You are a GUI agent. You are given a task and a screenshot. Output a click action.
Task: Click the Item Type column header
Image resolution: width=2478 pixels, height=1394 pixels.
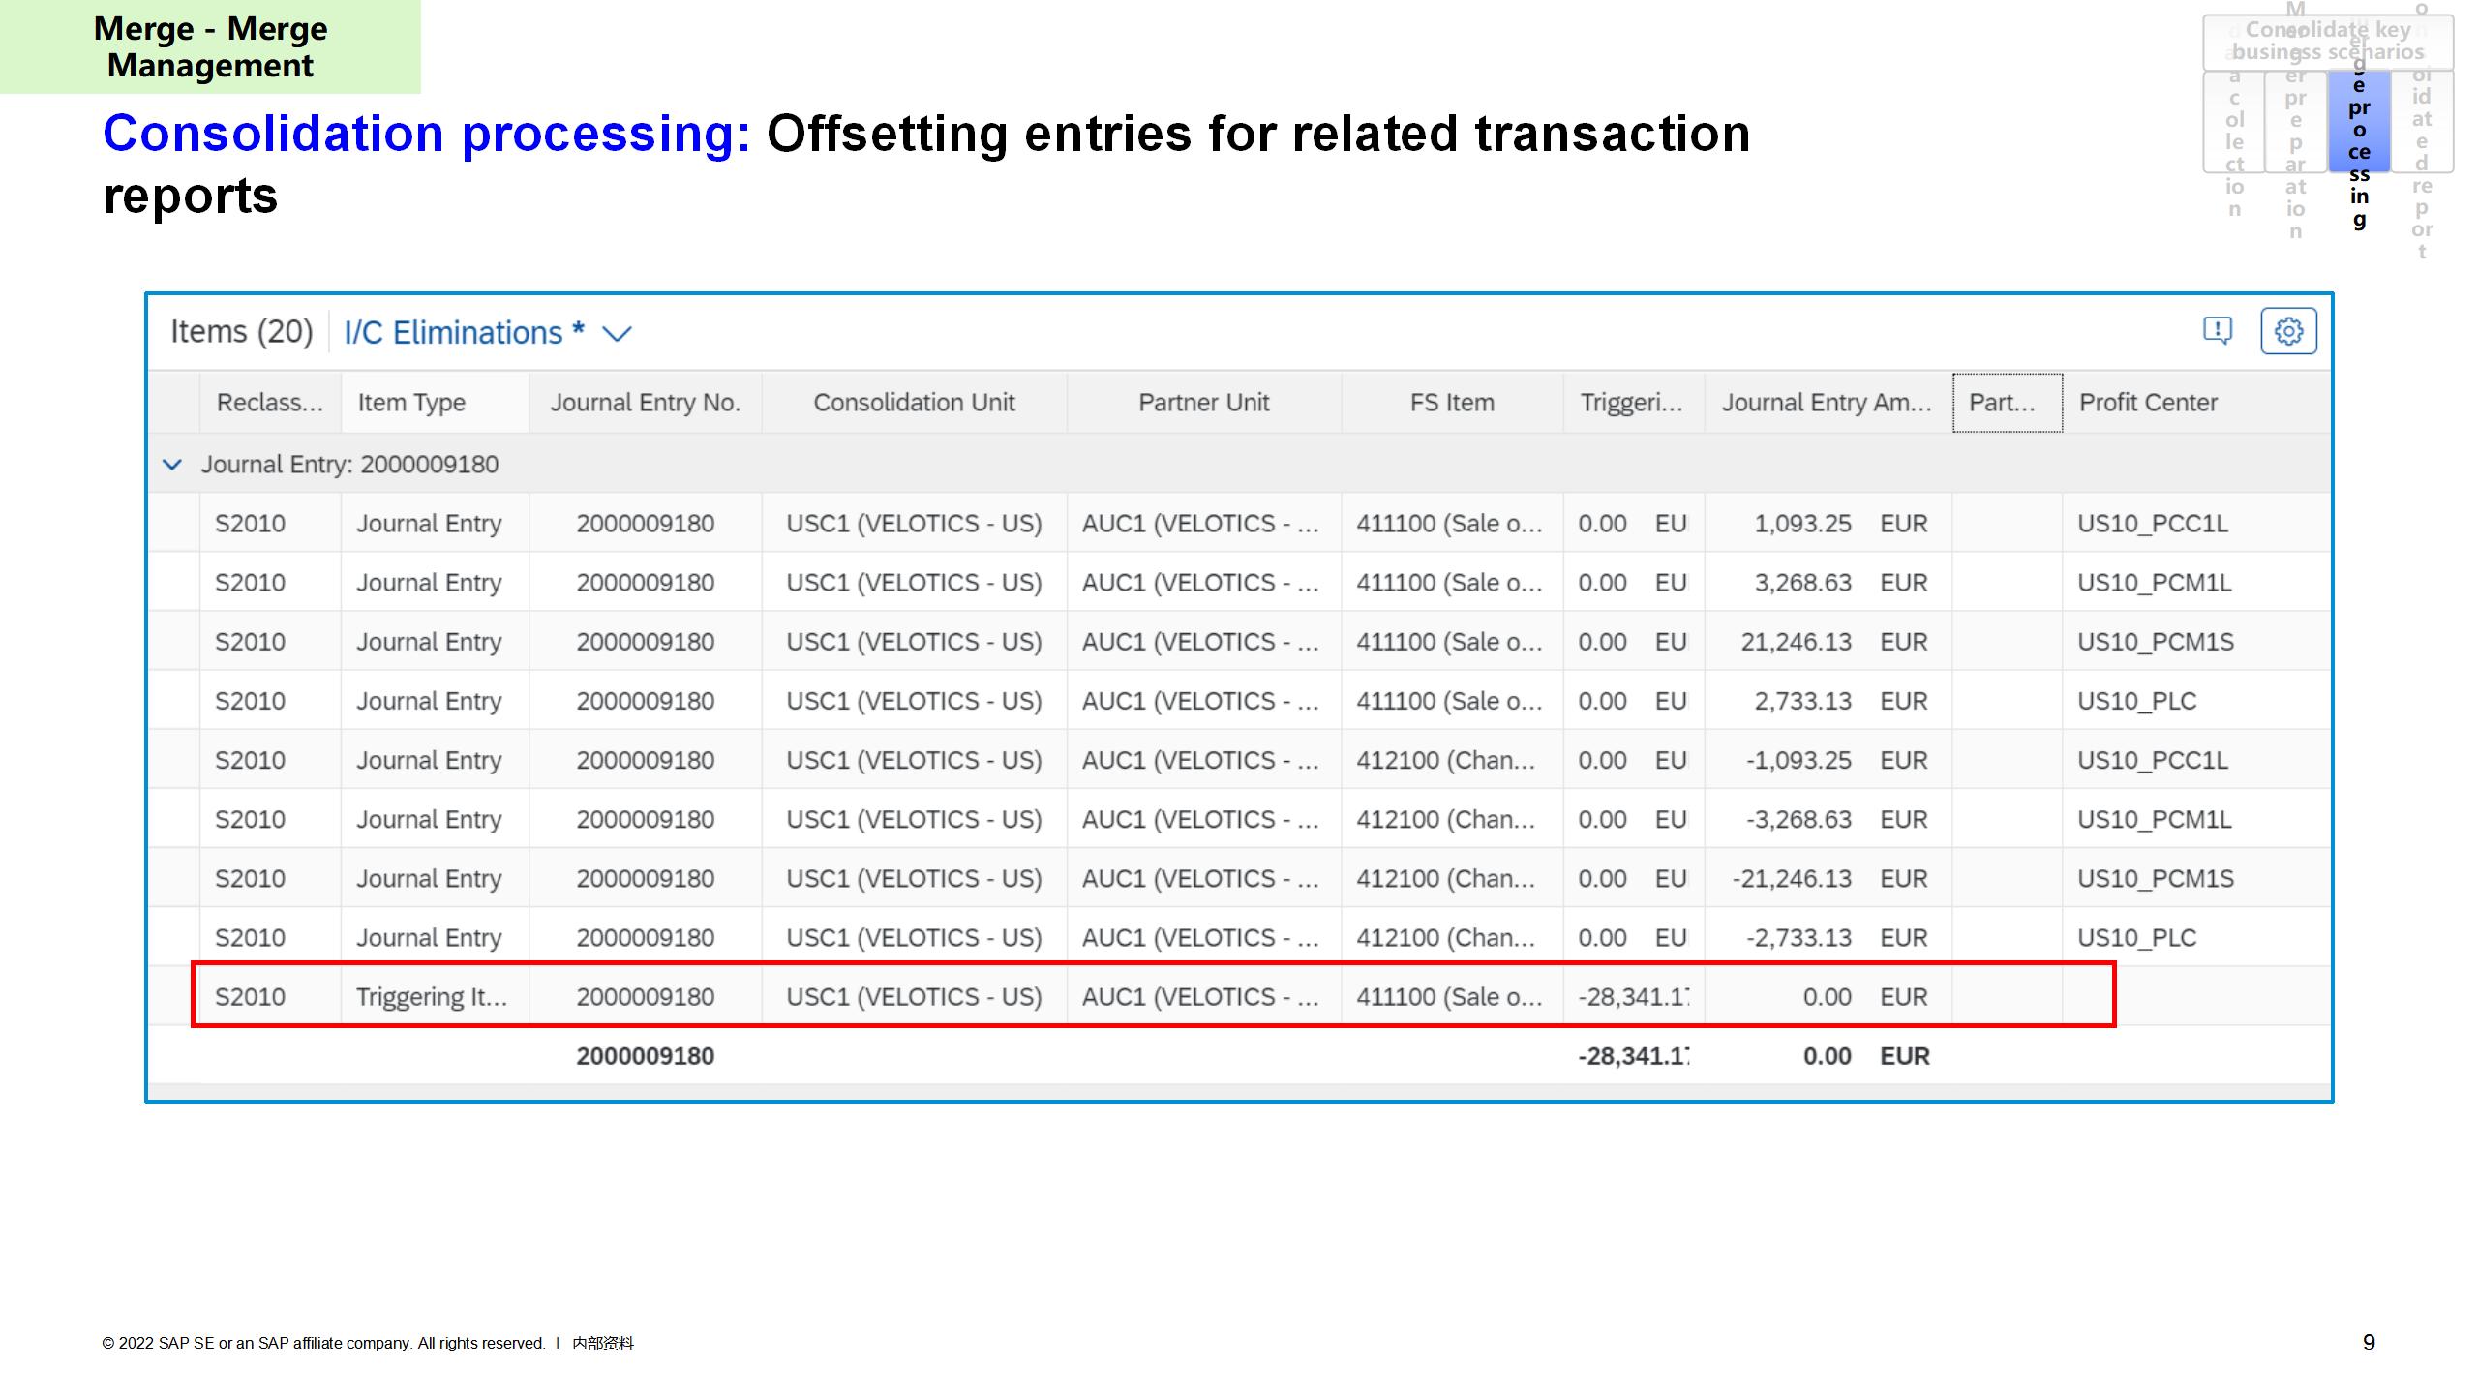coord(411,403)
